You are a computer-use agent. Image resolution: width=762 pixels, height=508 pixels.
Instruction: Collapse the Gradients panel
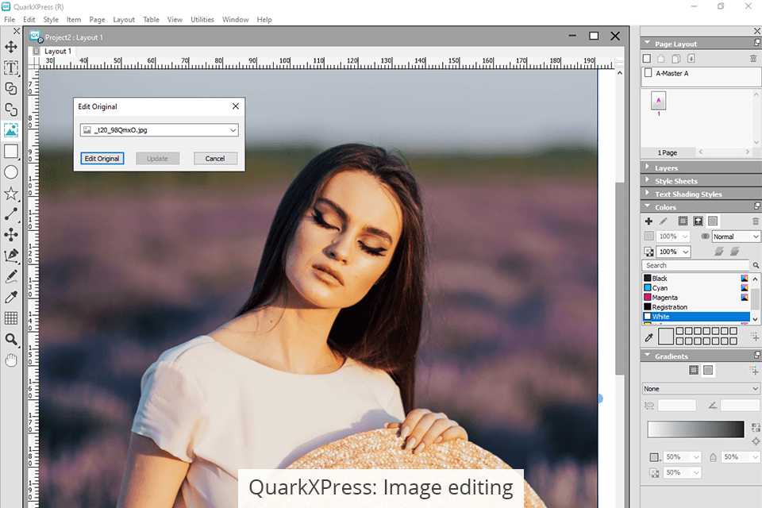(x=648, y=356)
